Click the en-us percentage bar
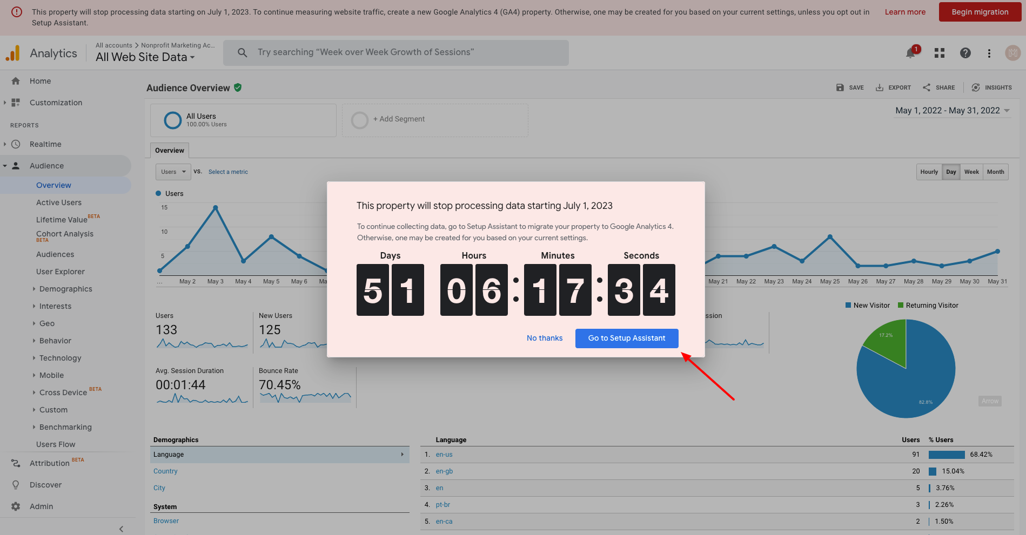1026x535 pixels. (x=947, y=455)
